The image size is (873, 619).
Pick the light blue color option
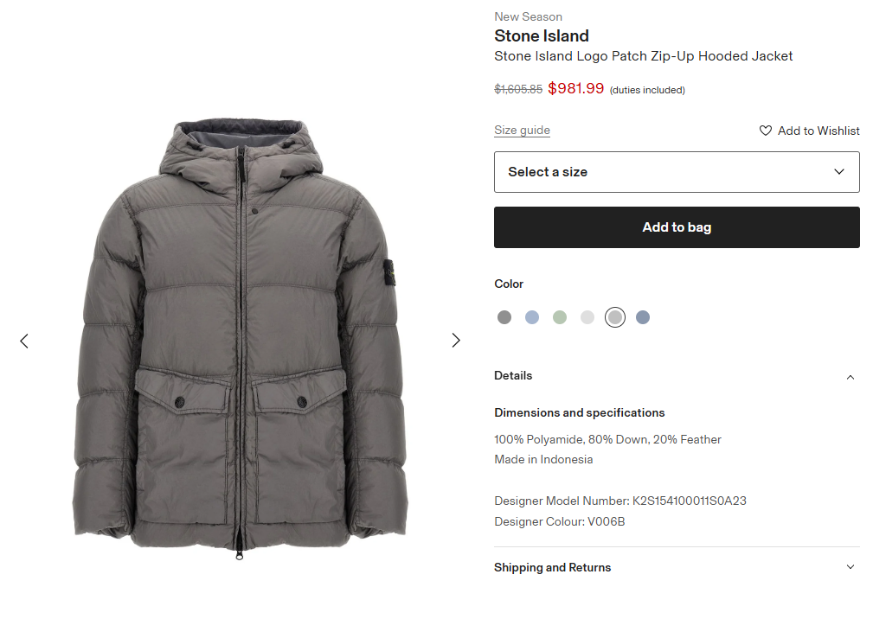[x=532, y=317]
